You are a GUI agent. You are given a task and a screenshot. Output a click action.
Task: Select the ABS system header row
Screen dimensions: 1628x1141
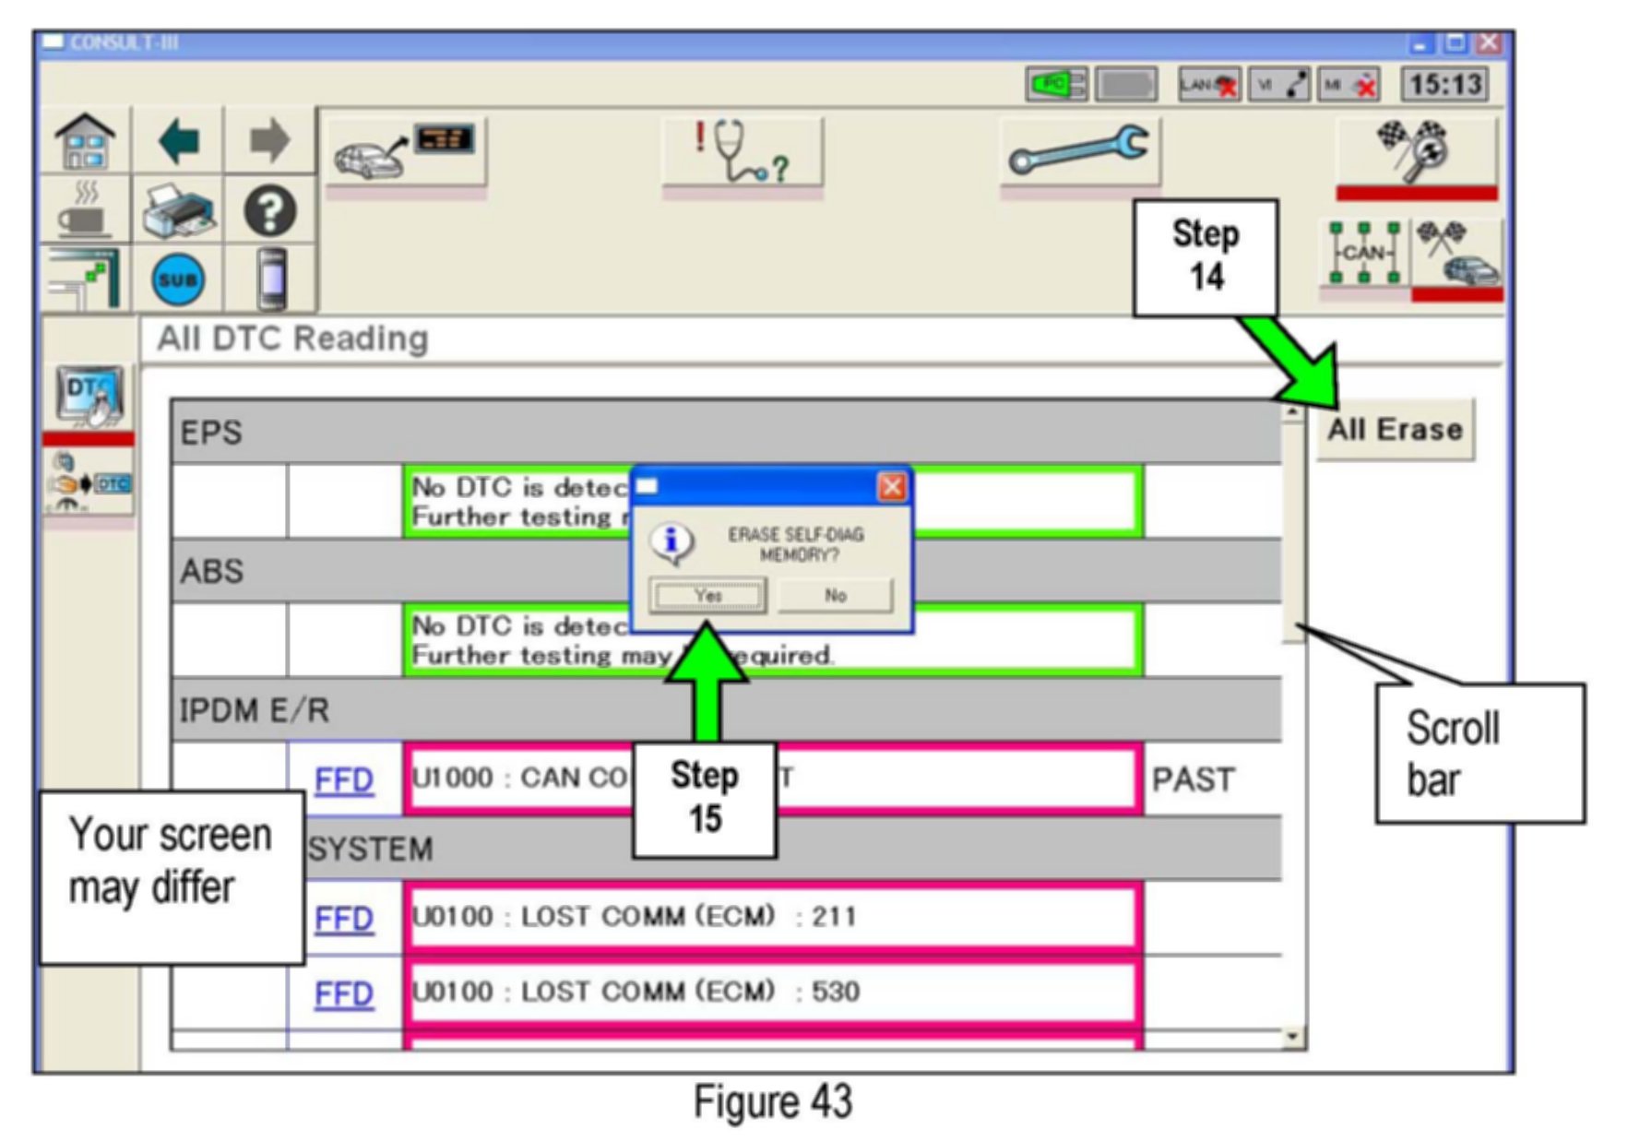coord(726,571)
